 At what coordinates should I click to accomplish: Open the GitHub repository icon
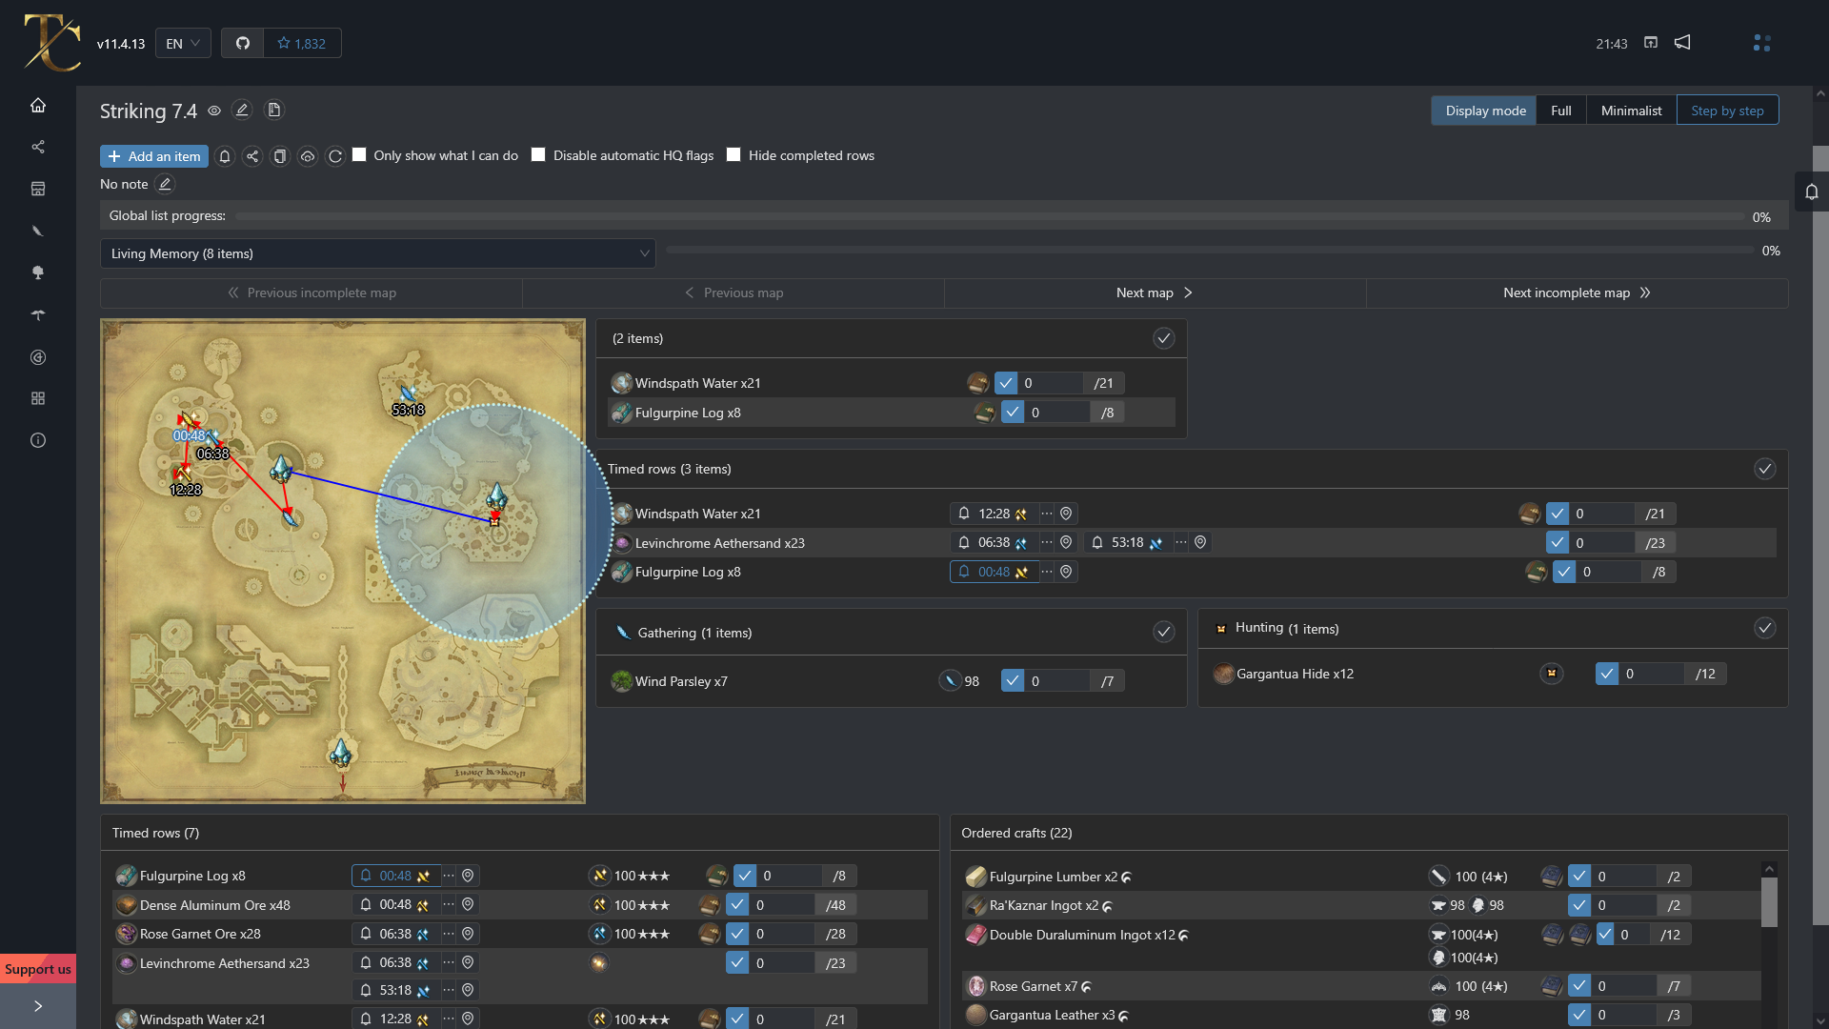243,43
